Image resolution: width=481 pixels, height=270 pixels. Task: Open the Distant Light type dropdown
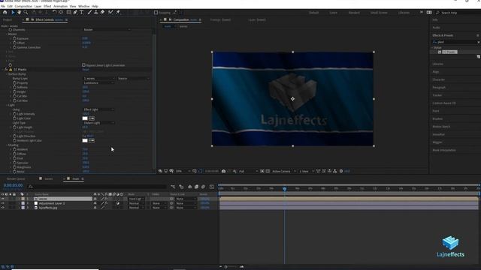98,123
